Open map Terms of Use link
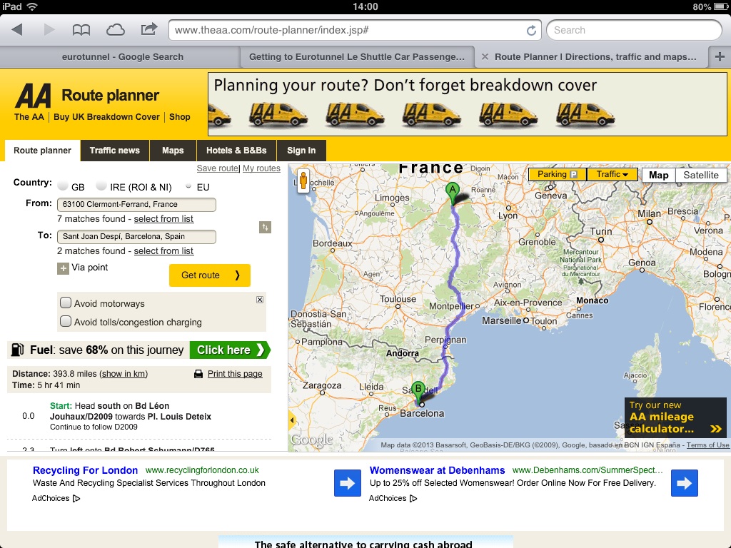 [707, 445]
